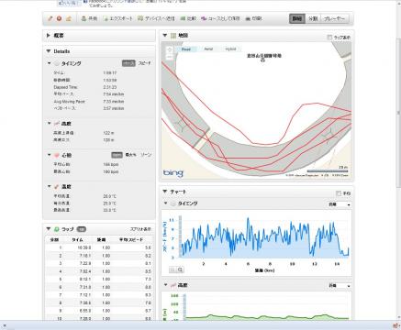Click the map pan control
Screen dimensions: 401x330
tap(170, 49)
